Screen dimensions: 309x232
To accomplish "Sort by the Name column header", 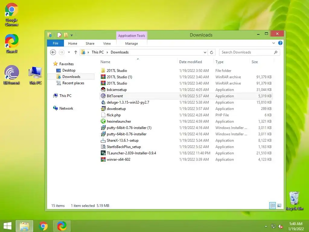I will click(105, 62).
